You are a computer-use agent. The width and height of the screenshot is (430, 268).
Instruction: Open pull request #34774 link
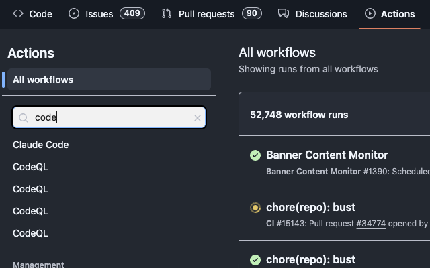click(x=371, y=224)
